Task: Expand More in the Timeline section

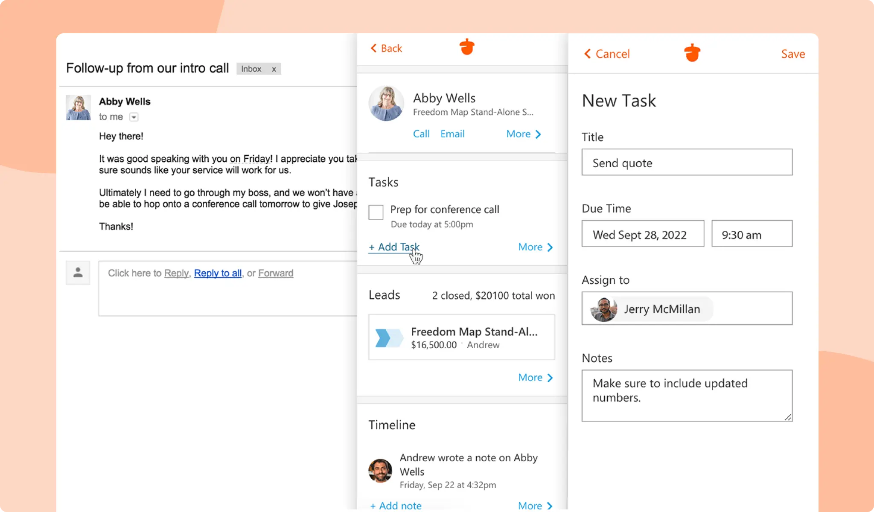Action: coord(535,505)
